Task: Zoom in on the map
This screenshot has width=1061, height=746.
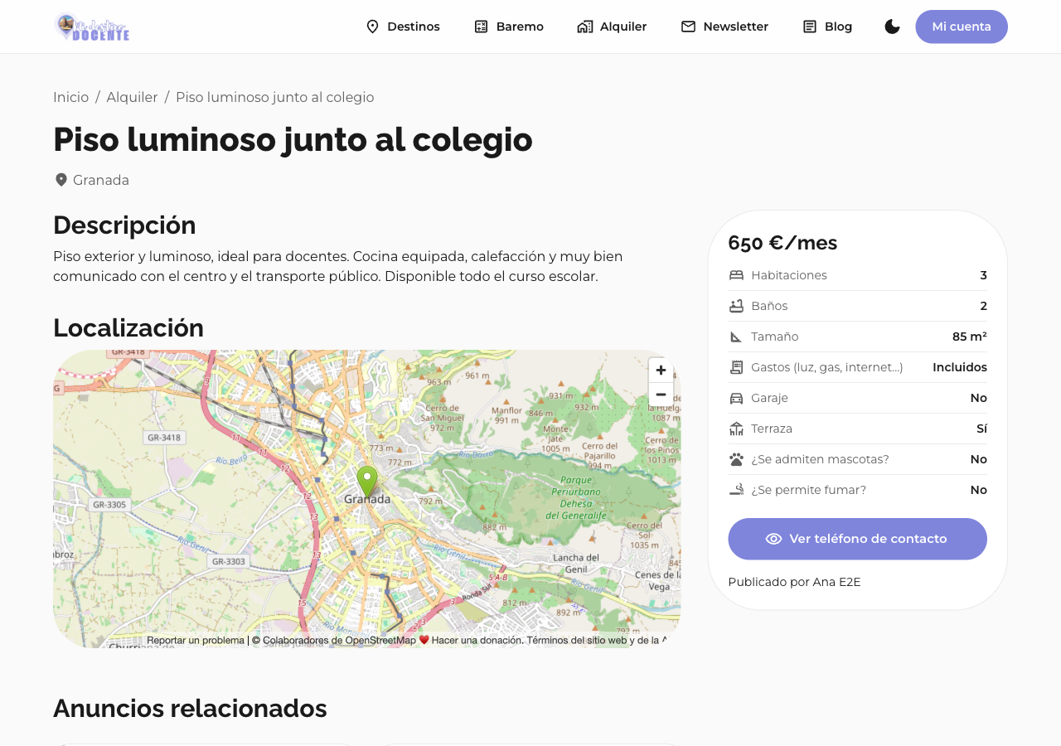Action: 661,371
